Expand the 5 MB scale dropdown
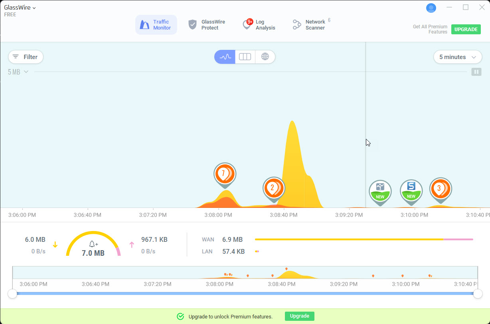Image resolution: width=490 pixels, height=324 pixels. coord(18,72)
